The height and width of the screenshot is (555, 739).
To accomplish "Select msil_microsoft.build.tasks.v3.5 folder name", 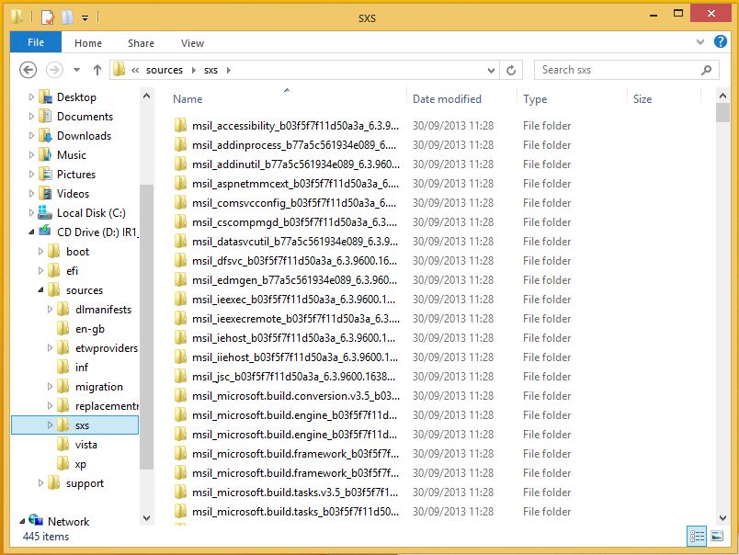I will click(x=295, y=493).
